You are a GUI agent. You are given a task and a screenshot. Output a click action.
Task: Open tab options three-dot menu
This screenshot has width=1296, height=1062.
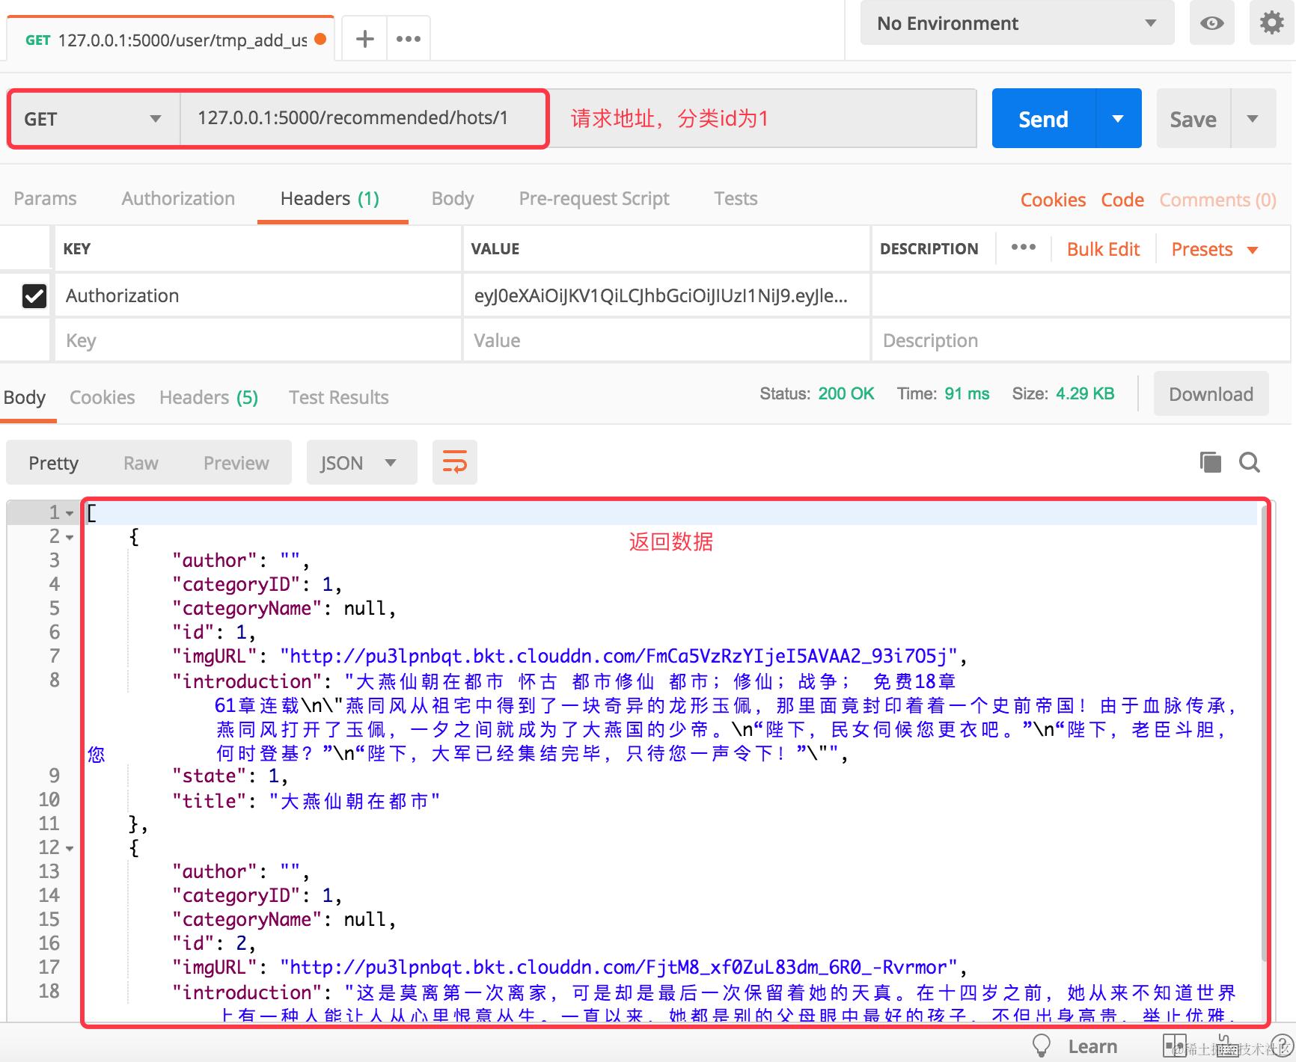pos(409,39)
